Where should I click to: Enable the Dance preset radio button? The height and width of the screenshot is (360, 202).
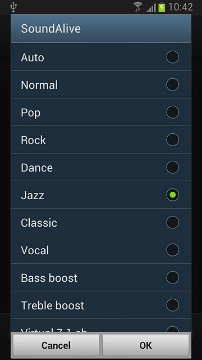coord(172,167)
